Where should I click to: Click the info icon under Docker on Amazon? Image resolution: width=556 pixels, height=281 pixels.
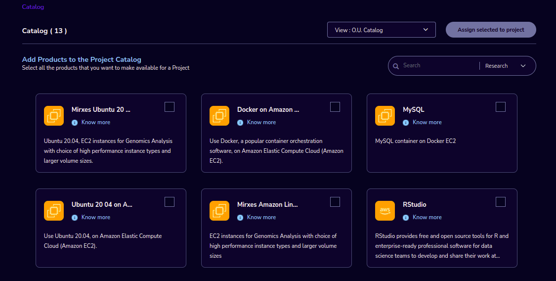pyautogui.click(x=240, y=122)
